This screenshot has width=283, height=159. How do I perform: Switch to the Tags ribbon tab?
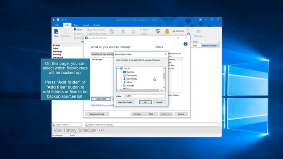pos(76,25)
